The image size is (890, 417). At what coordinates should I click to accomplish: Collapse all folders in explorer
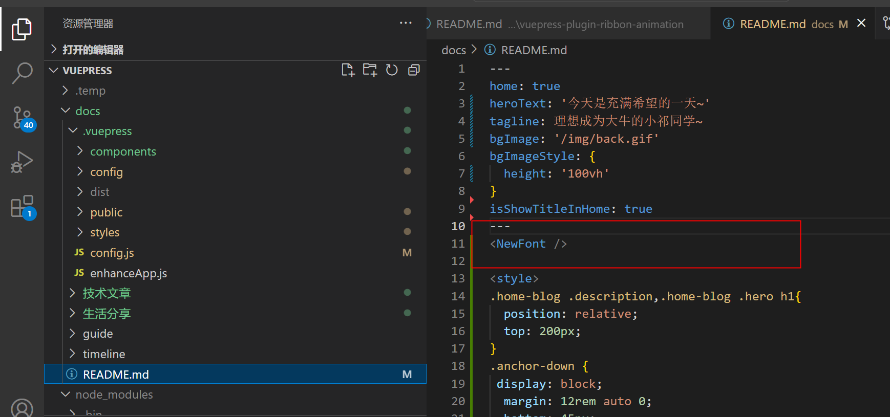414,70
